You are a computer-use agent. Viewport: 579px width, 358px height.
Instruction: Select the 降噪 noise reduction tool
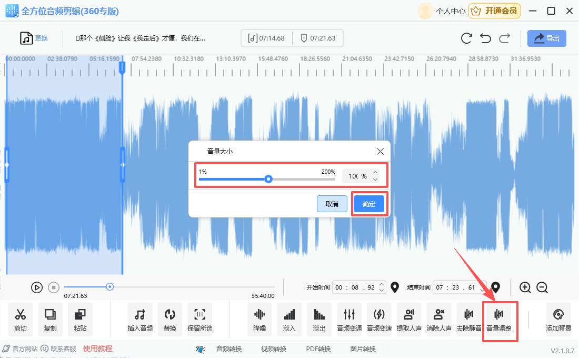pyautogui.click(x=259, y=320)
